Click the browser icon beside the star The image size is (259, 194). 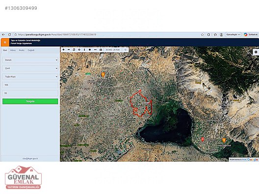click(208, 35)
